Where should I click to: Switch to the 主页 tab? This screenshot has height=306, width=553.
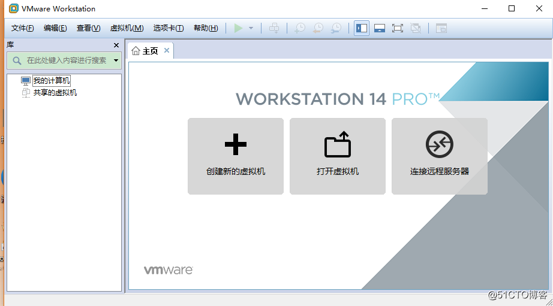click(151, 51)
